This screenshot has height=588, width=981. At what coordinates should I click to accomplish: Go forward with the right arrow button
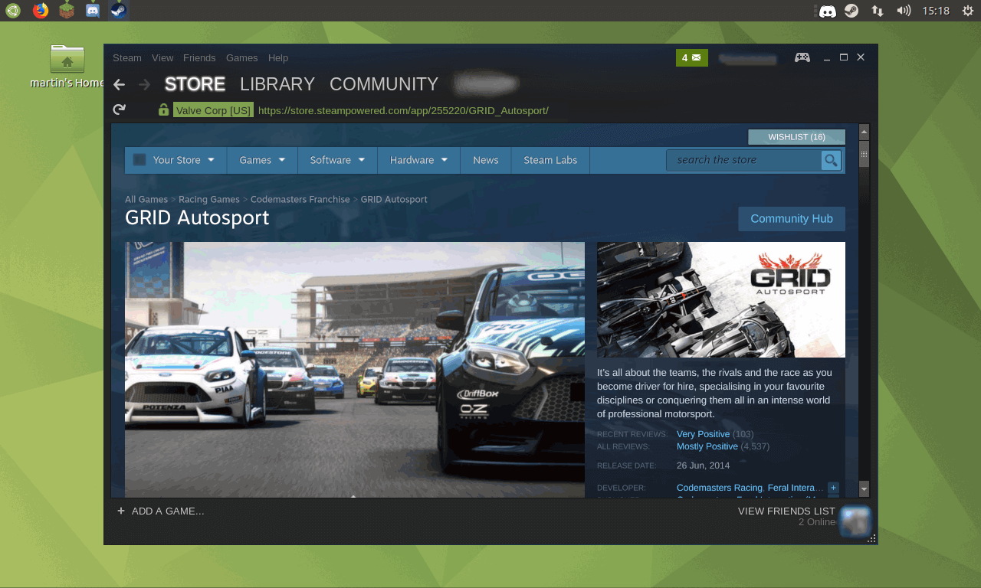coord(144,84)
